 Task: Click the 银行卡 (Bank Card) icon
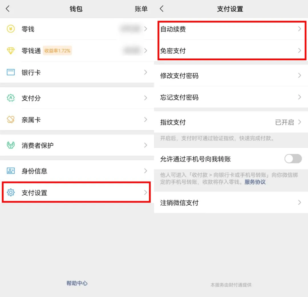click(11, 72)
